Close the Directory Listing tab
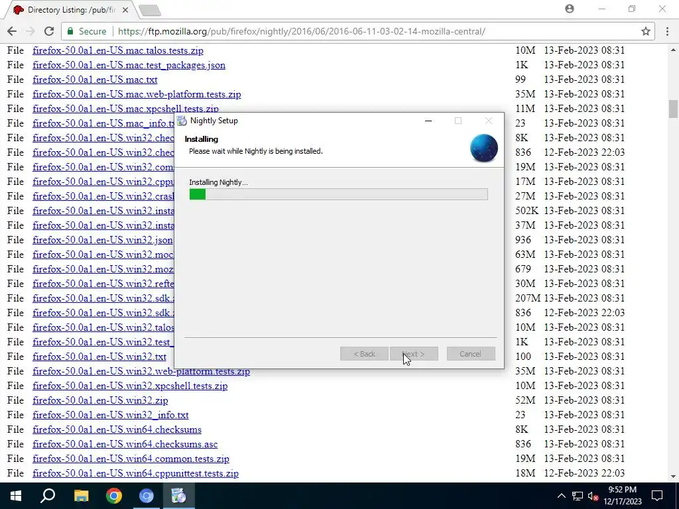 pos(125,9)
